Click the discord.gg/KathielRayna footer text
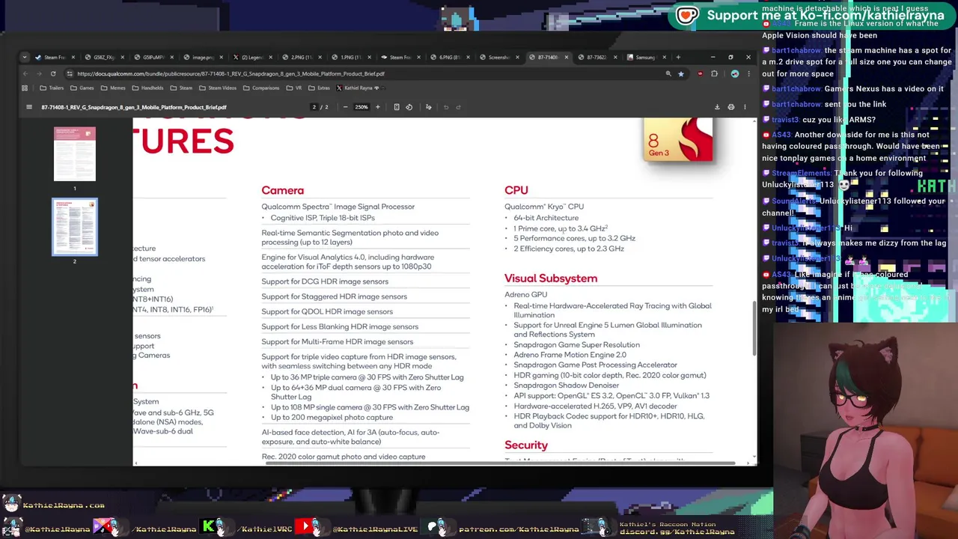 click(x=677, y=532)
